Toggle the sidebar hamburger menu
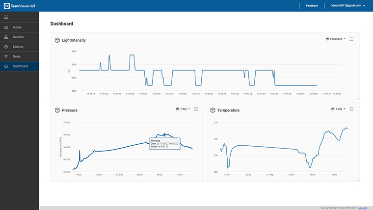Viewport: 373px width, 210px height. (6, 17)
